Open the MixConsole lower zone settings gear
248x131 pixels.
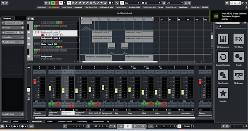(x=108, y=122)
